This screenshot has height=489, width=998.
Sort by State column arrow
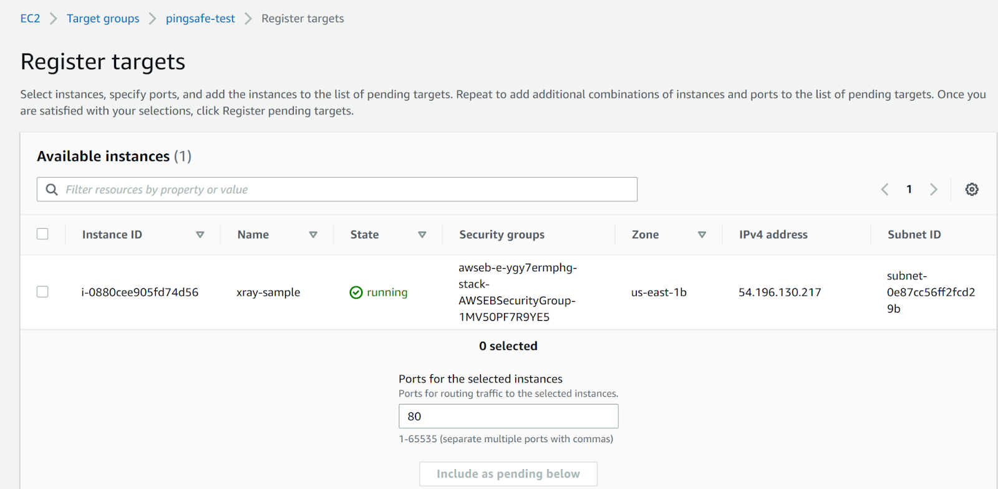pos(422,235)
